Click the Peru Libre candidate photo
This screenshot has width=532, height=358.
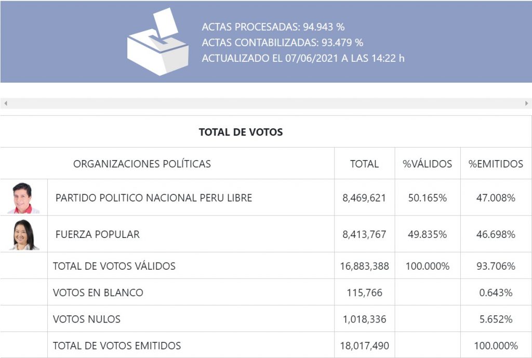(x=23, y=198)
